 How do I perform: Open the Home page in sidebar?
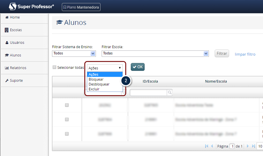click(15, 18)
